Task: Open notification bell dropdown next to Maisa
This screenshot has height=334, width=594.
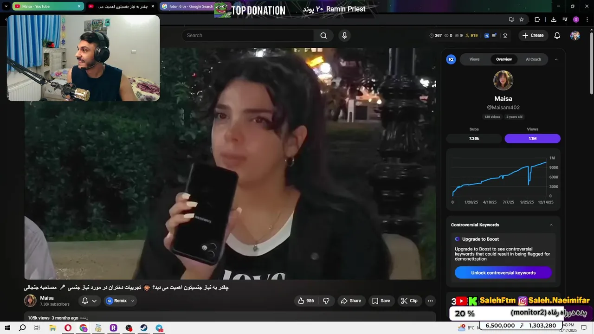Action: click(89, 301)
